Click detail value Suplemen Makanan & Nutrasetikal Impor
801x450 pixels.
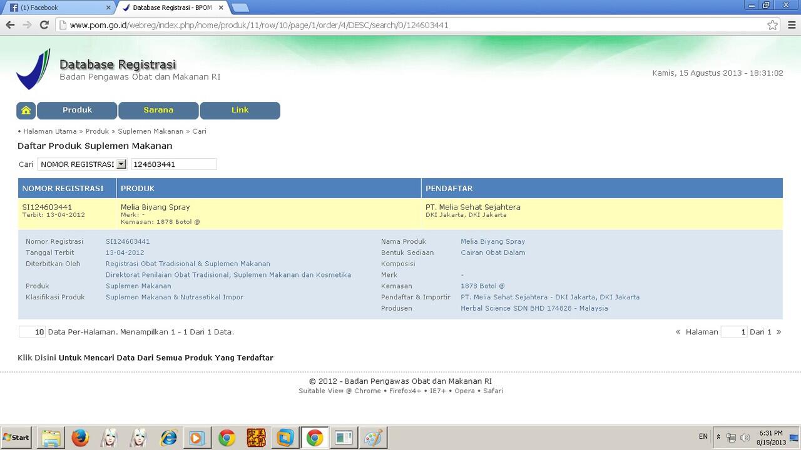(175, 297)
